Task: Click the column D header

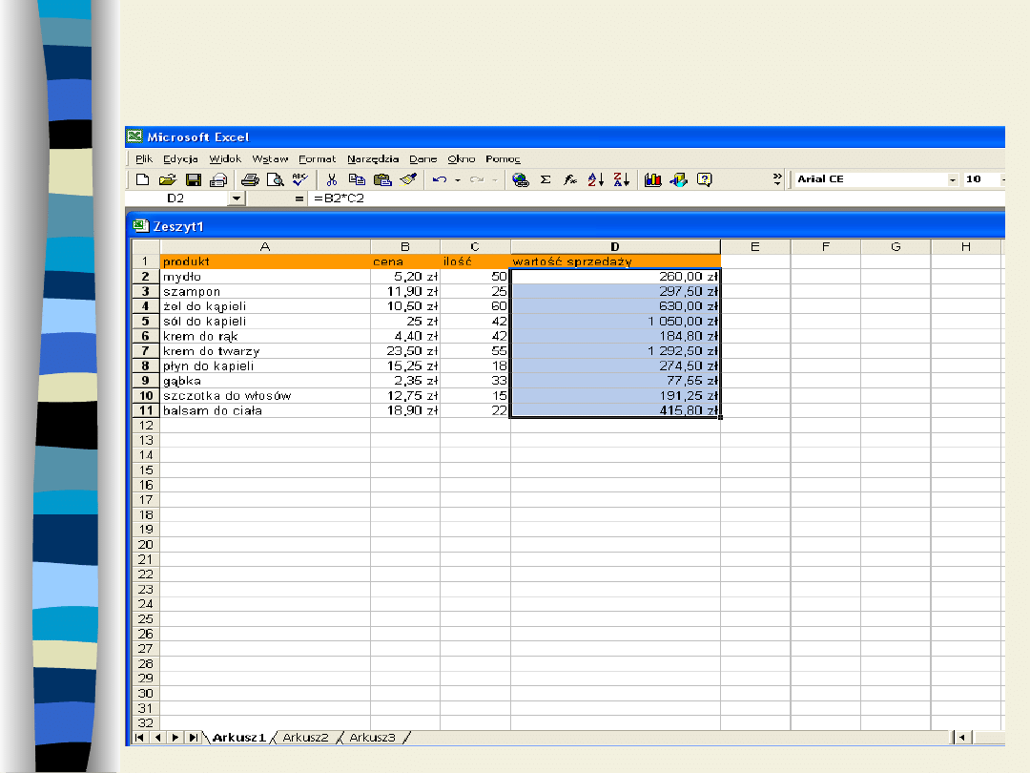Action: tap(615, 247)
